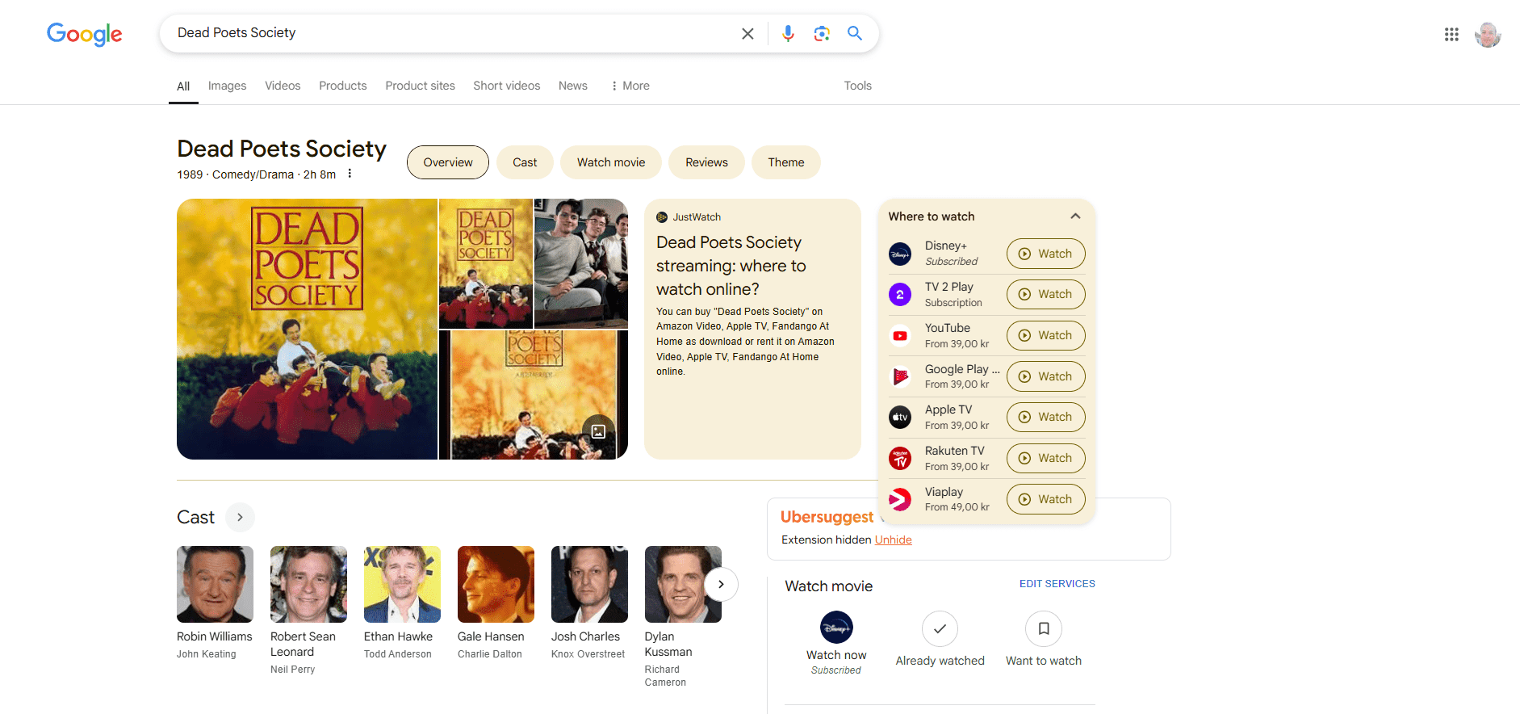Image resolution: width=1520 pixels, height=714 pixels.
Task: Click the Google logo
Action: (x=85, y=34)
